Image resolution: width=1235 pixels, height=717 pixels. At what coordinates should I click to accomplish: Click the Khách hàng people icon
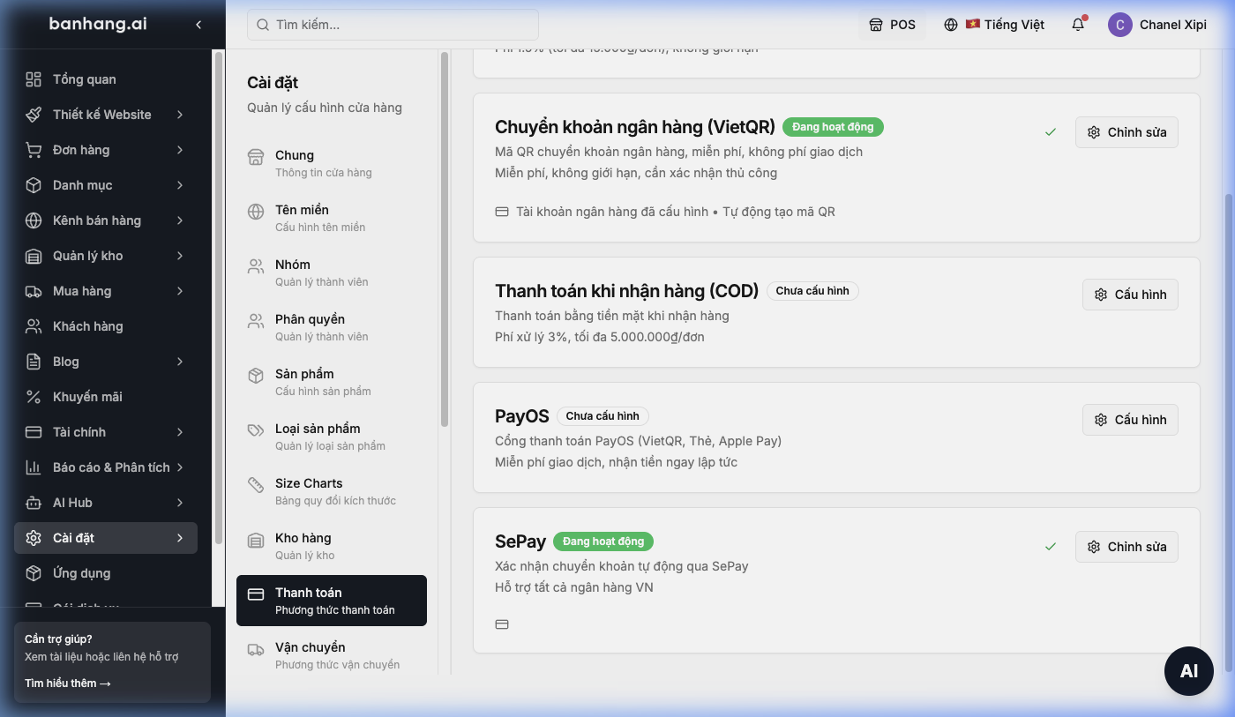coord(34,326)
